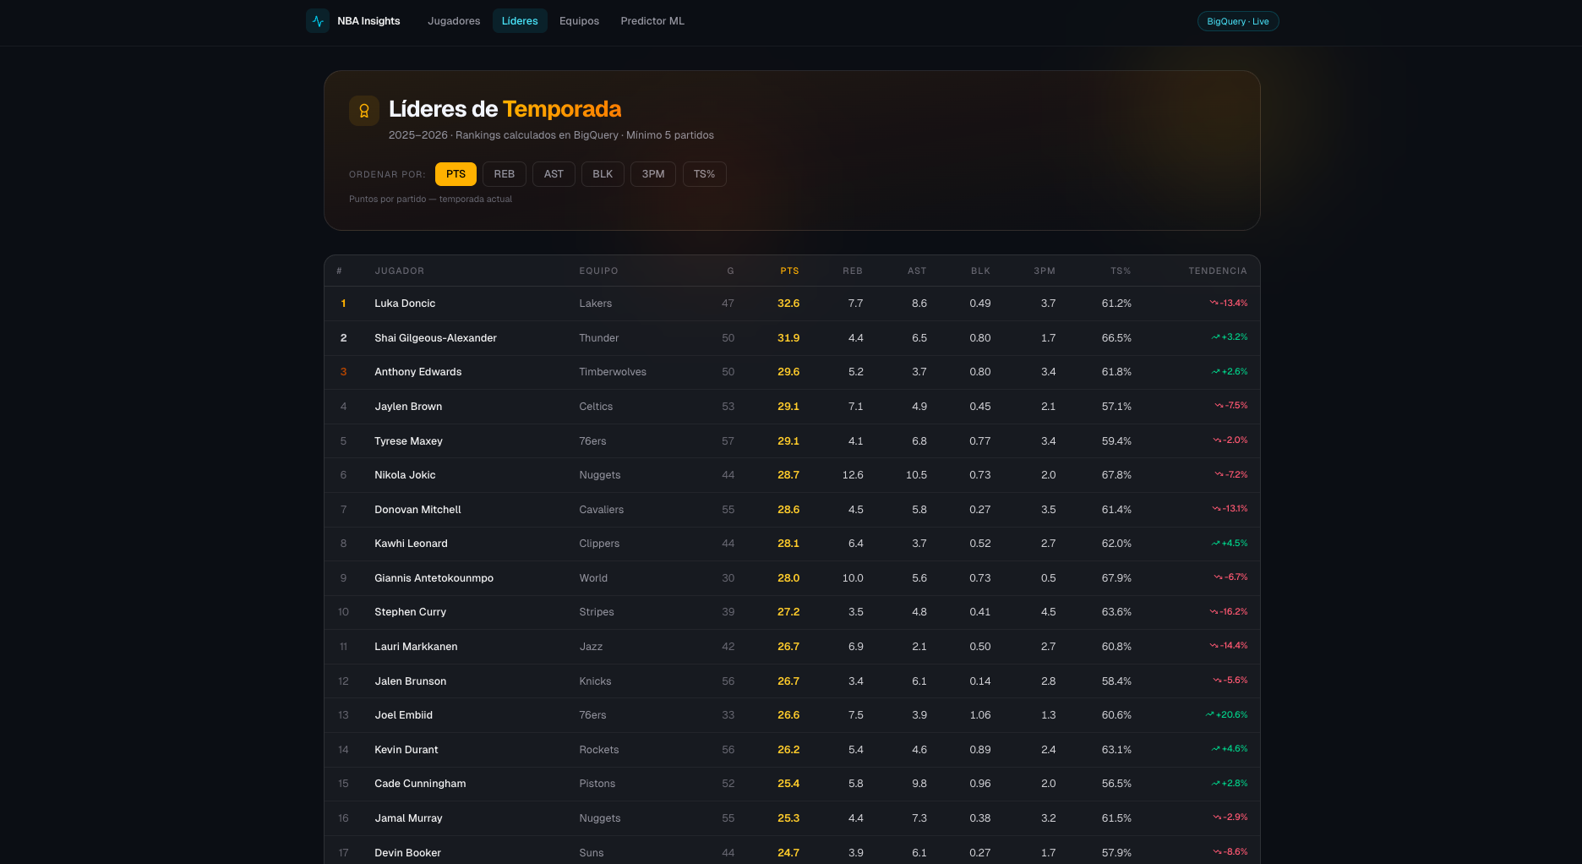
Task: Click the TENDENCIA column header
Action: [1218, 271]
